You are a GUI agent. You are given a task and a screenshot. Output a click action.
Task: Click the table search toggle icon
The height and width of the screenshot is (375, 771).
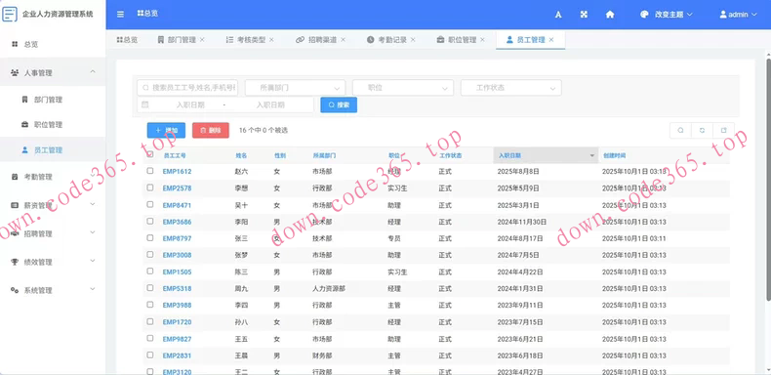[x=680, y=131]
